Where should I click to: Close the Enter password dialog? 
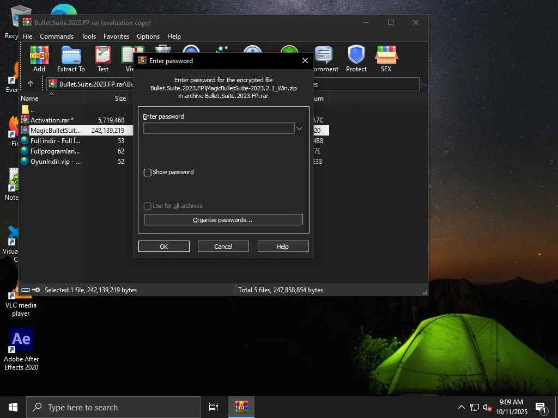(x=305, y=60)
